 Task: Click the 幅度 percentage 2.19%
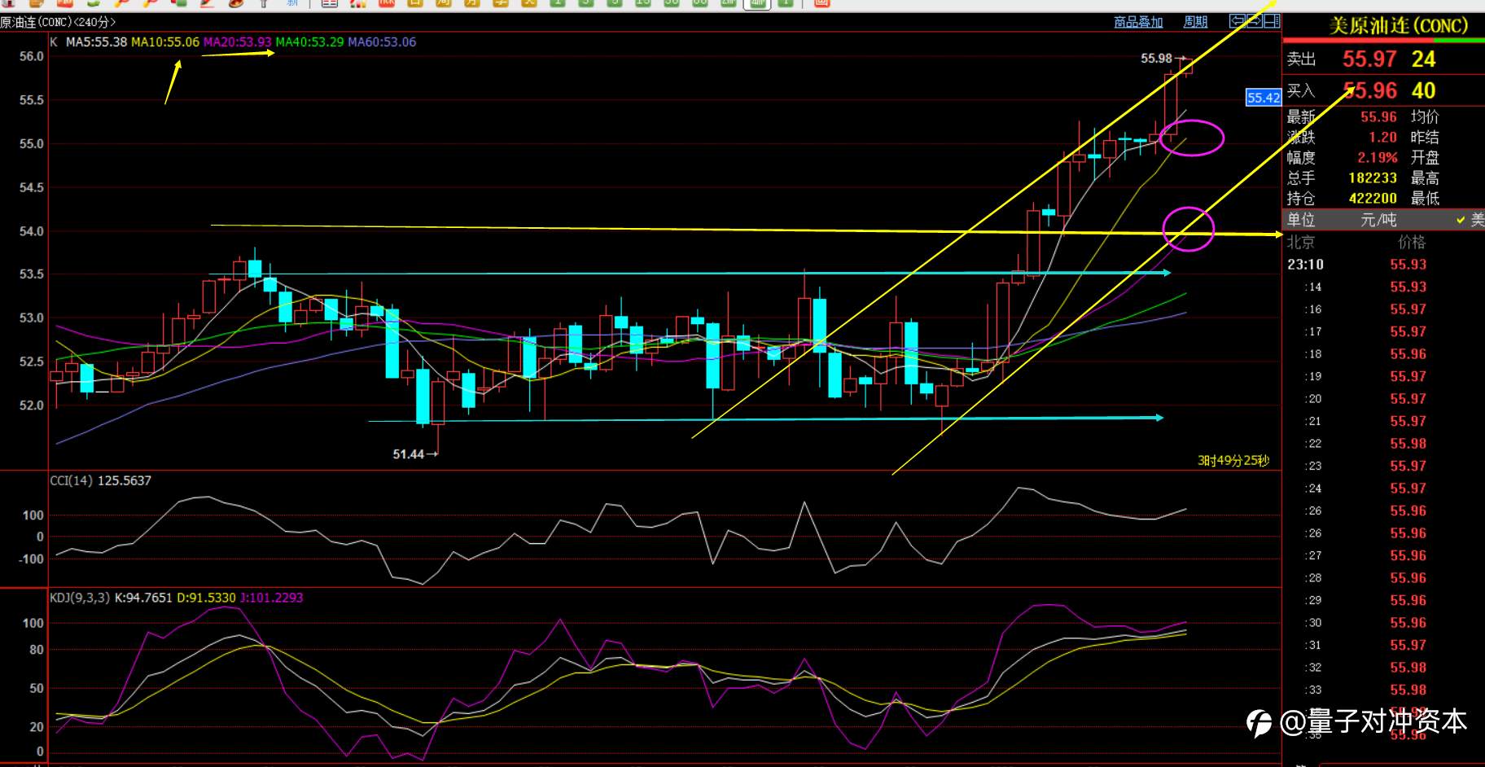1378,158
